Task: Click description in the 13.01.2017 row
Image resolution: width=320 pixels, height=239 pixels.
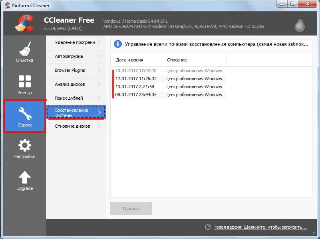Action: point(193,87)
